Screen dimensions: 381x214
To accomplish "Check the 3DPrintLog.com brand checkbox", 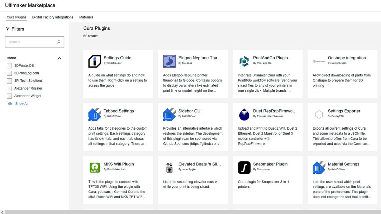I will pos(9,73).
